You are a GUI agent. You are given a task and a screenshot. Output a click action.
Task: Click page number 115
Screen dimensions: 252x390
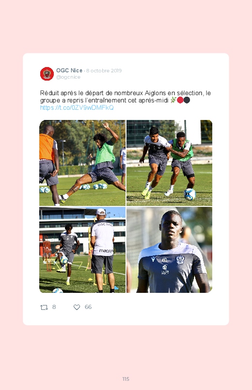tap(126, 379)
